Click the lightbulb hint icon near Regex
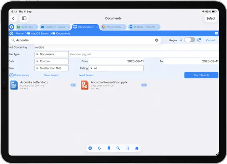The width and height of the screenshot is (227, 164). coord(181,40)
